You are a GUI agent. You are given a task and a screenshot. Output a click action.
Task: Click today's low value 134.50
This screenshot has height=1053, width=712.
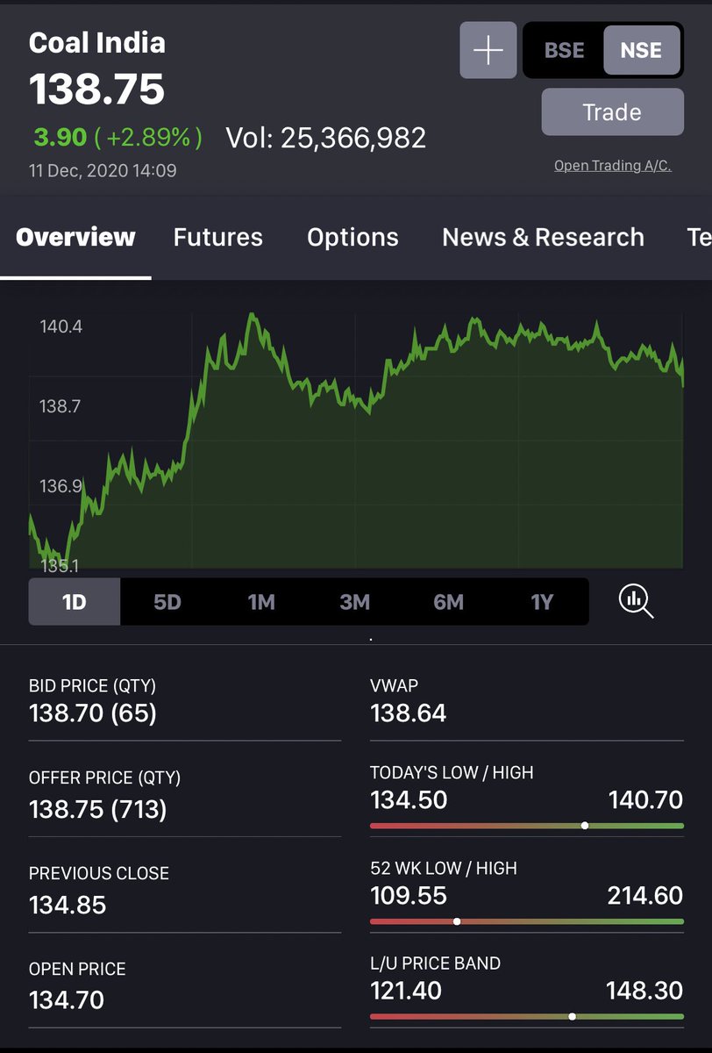coord(409,799)
